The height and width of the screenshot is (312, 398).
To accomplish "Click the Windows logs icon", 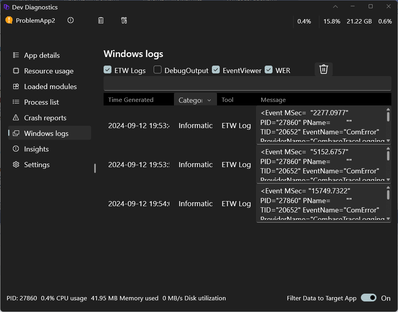I will click(16, 133).
